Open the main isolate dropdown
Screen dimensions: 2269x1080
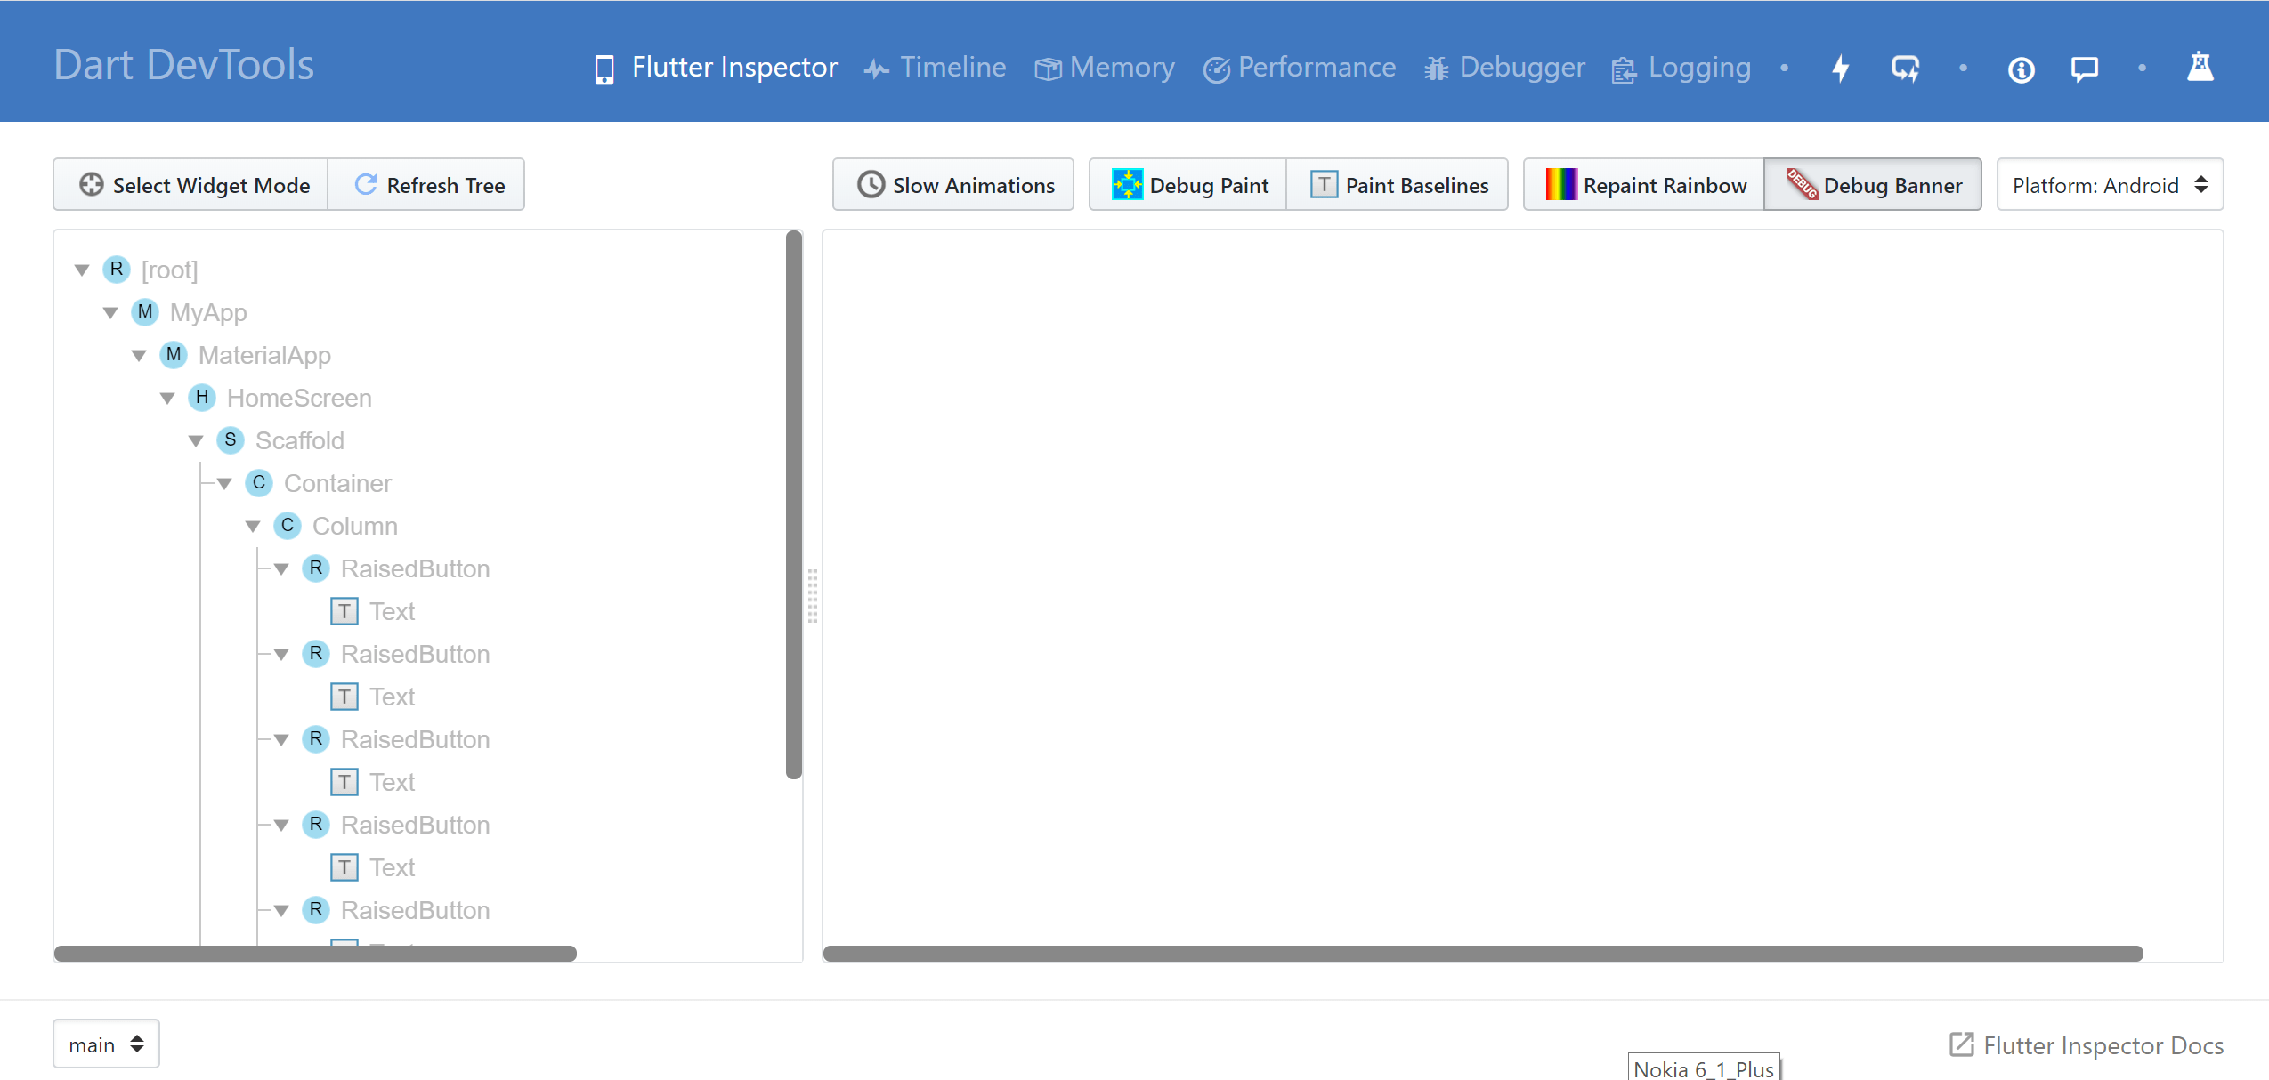(x=105, y=1044)
